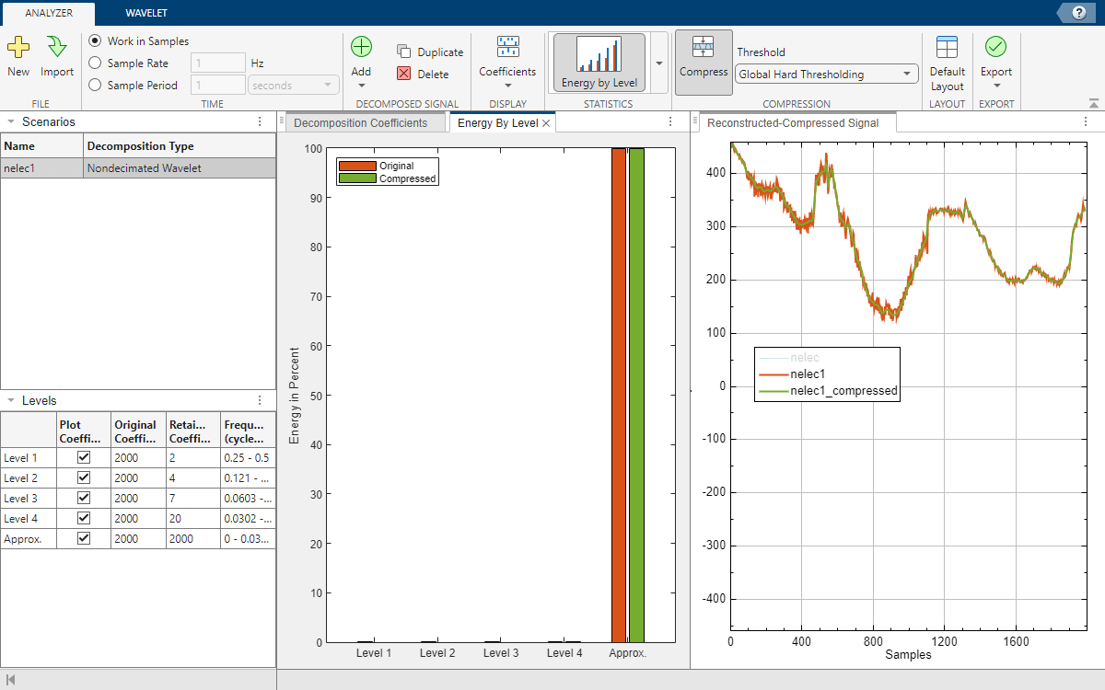Click the Add decomposed signal icon
The width and height of the screenshot is (1105, 690).
click(x=361, y=48)
